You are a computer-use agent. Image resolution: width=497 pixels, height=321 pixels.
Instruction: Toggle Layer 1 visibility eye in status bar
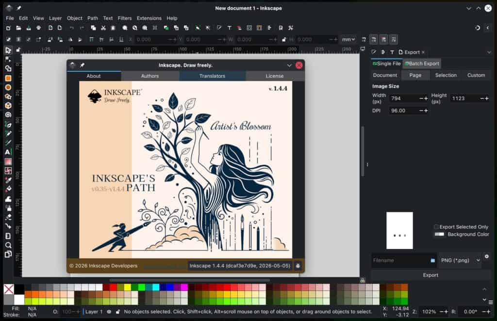109,312
